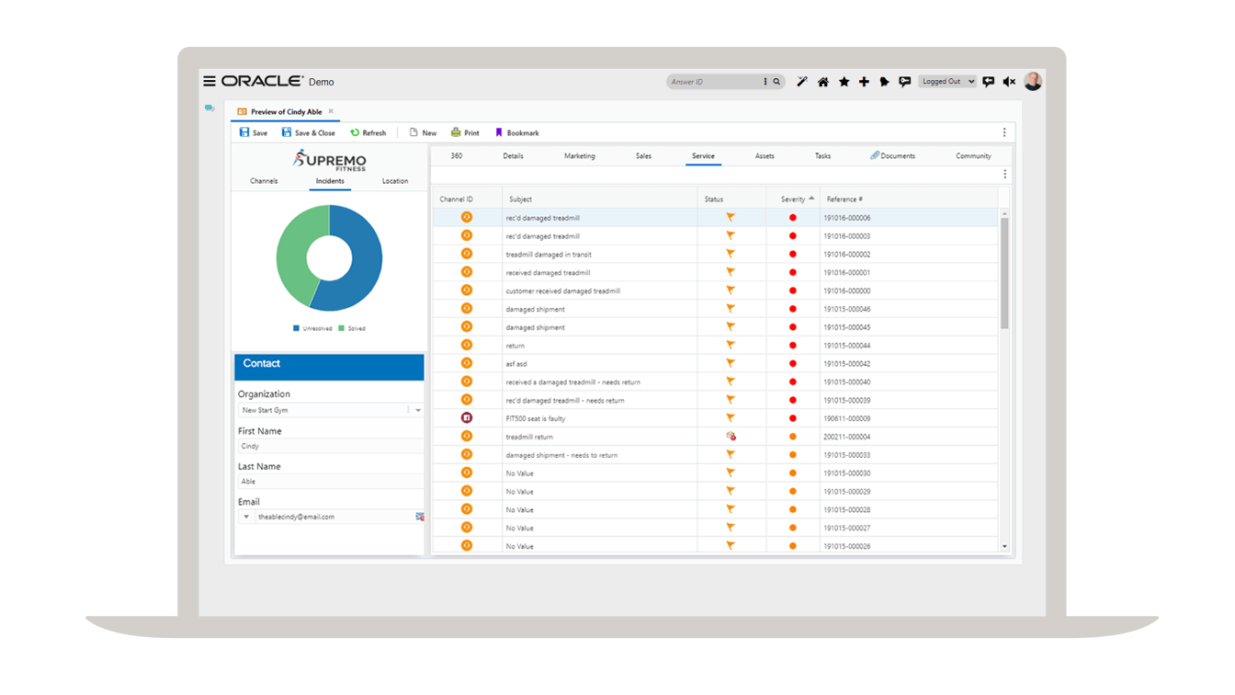Viewport: 1235px width, 695px height.
Task: Click the chat reply icon right of Logged Out
Action: click(x=989, y=82)
